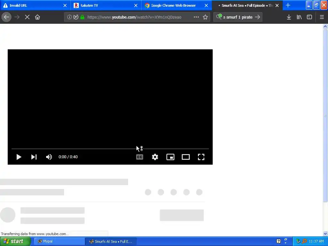The image size is (328, 246).
Task: Bookmark this page with star
Action: point(205,17)
